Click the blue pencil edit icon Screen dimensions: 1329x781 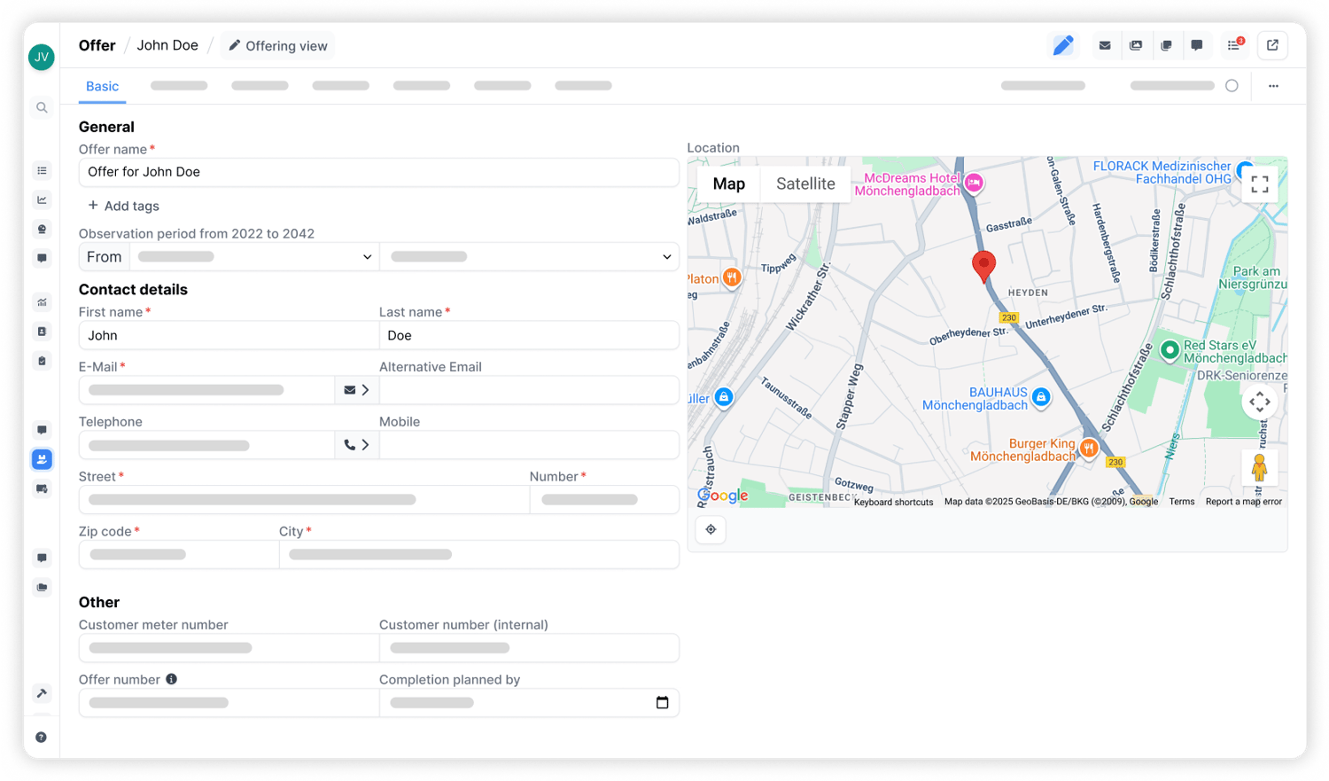coord(1062,45)
